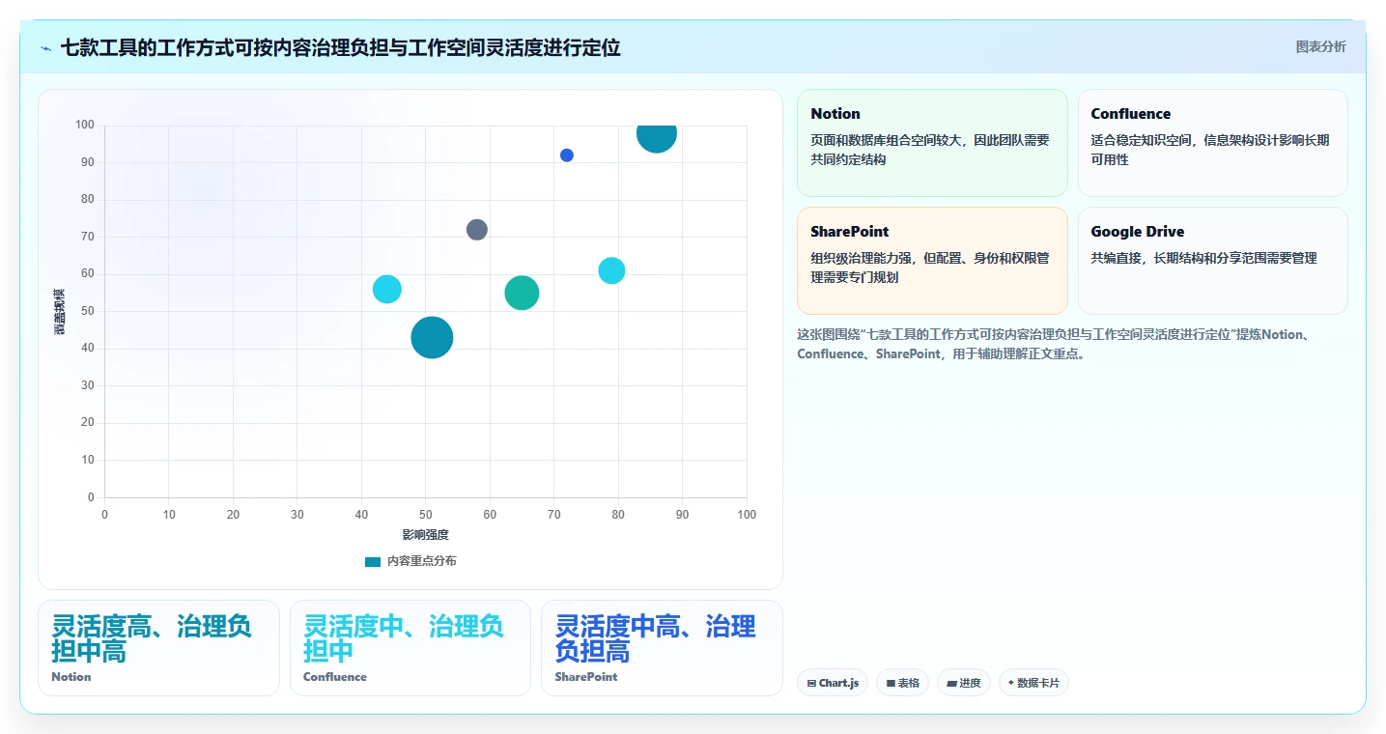Click the text 共编直接，长期结构和分享范围需要管理

pyautogui.click(x=1204, y=258)
